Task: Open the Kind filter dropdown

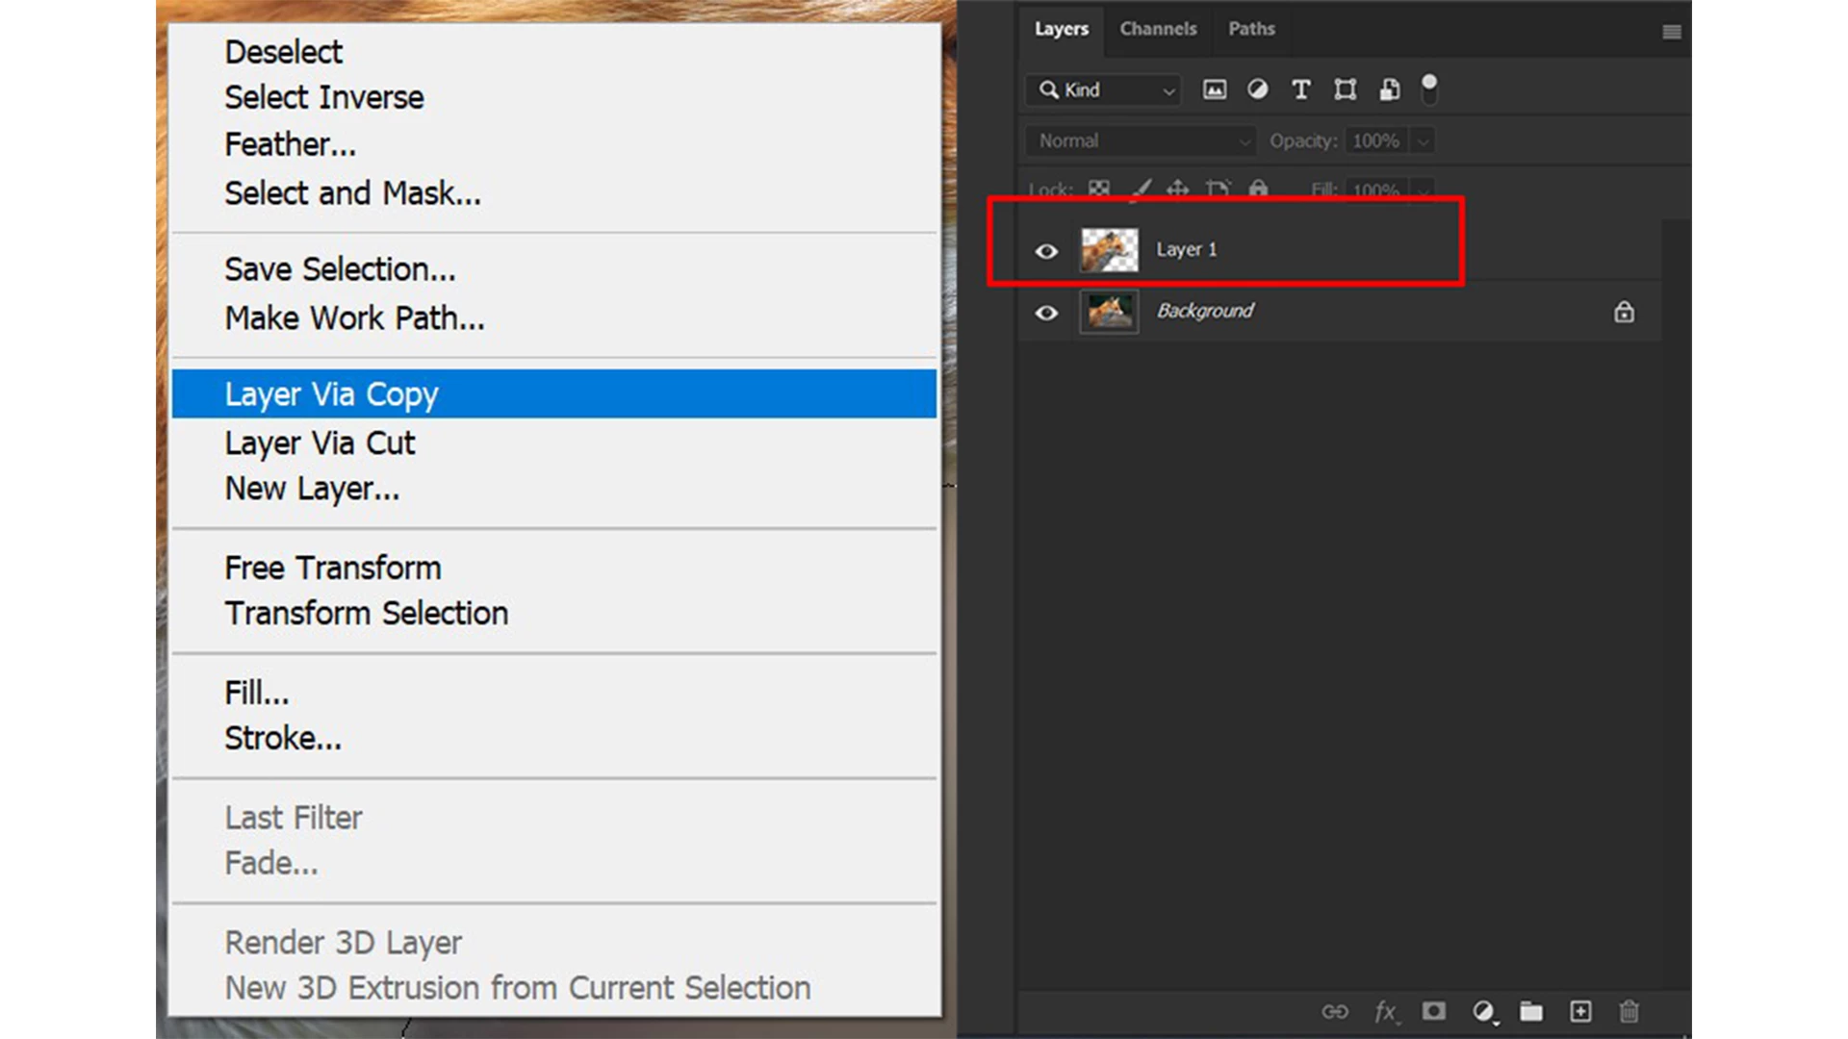Action: click(x=1104, y=89)
